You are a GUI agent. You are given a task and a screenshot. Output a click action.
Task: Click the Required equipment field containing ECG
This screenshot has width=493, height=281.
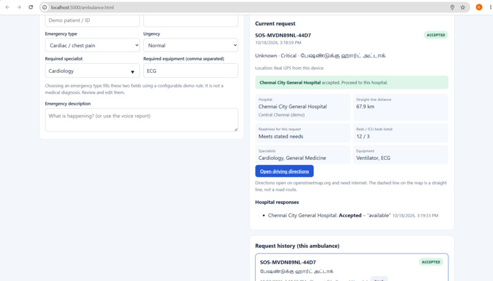click(x=191, y=71)
